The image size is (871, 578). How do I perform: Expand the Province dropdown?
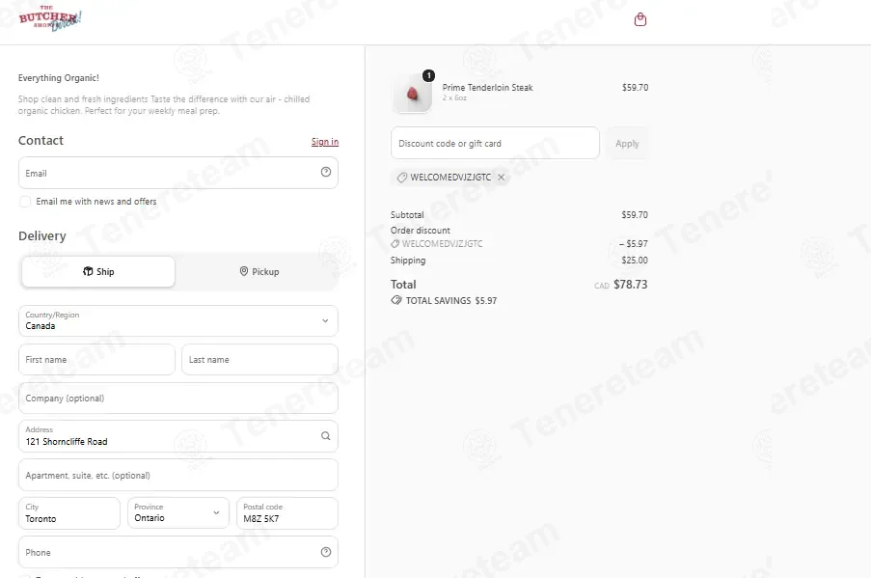pyautogui.click(x=178, y=513)
